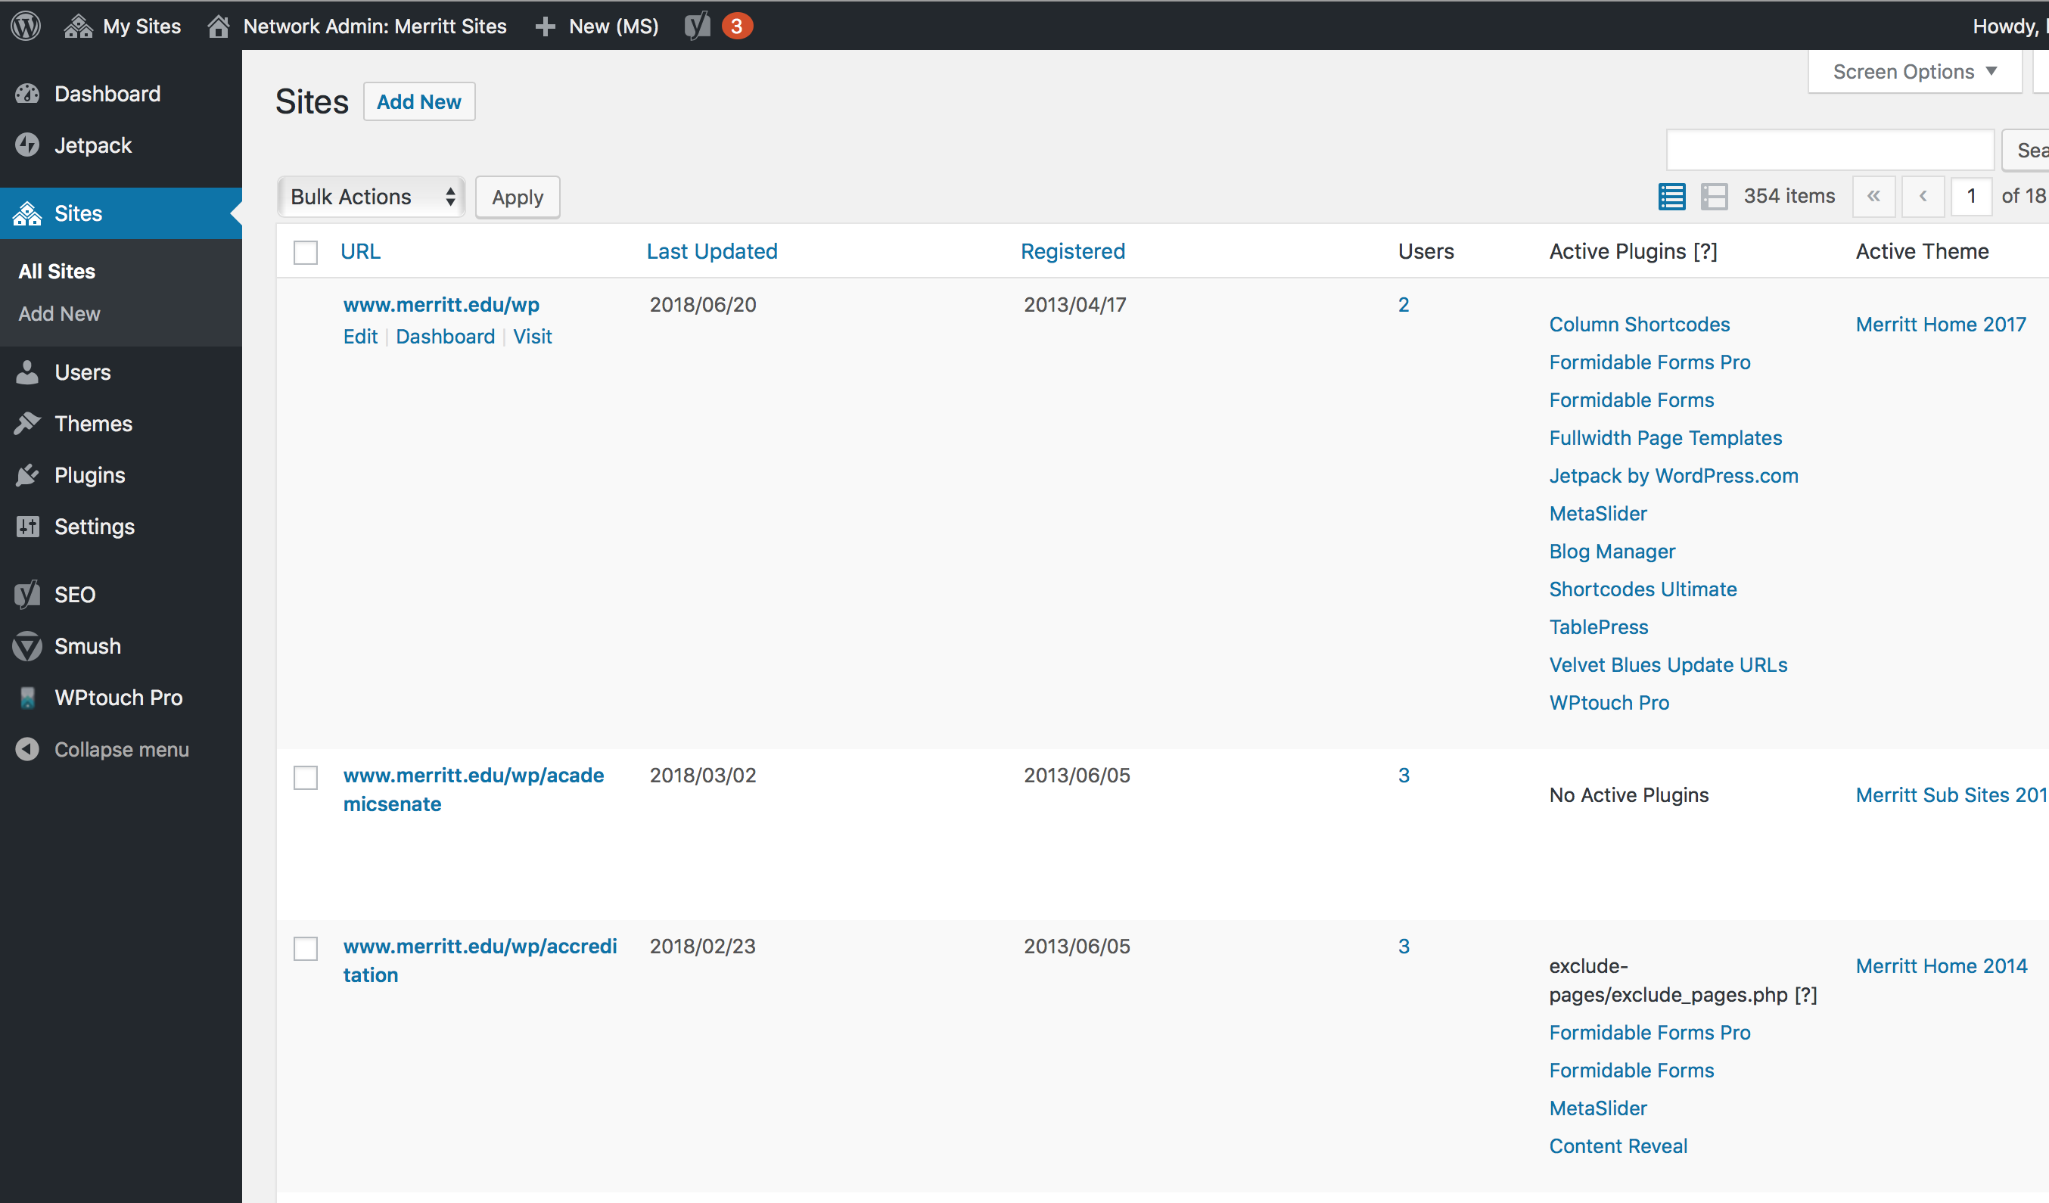Open Dashboard menu item

point(121,95)
